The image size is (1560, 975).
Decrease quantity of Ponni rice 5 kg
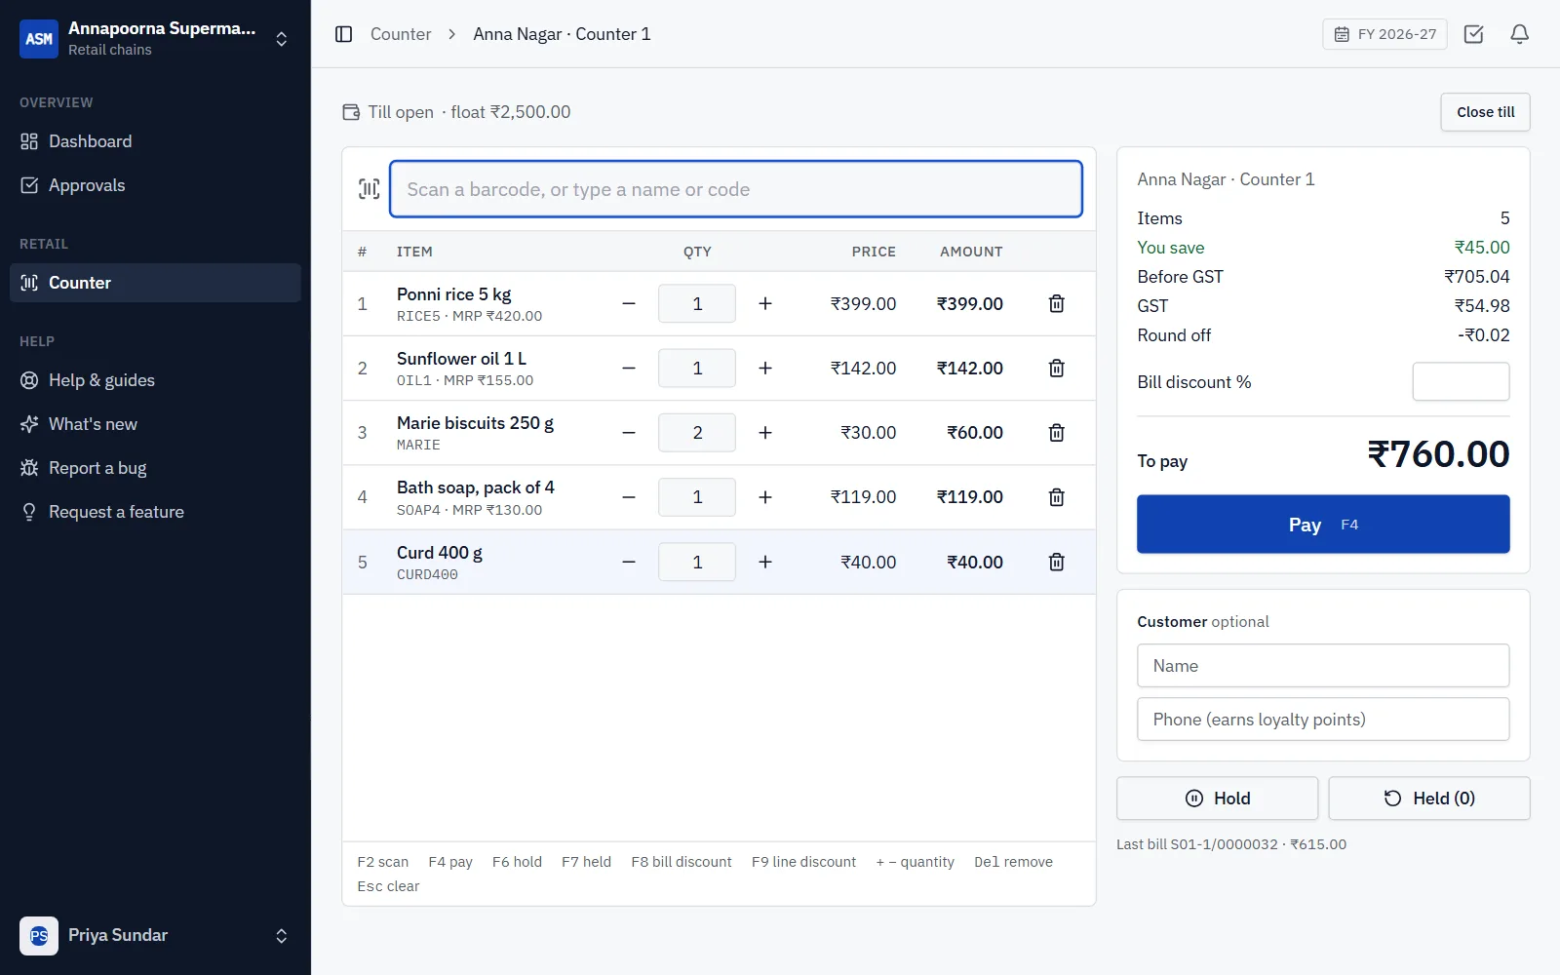pos(629,304)
